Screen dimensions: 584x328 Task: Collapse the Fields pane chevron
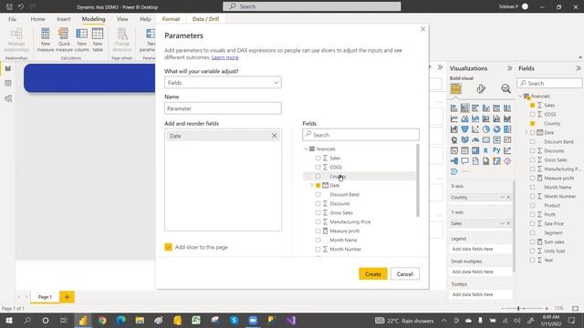pos(578,68)
